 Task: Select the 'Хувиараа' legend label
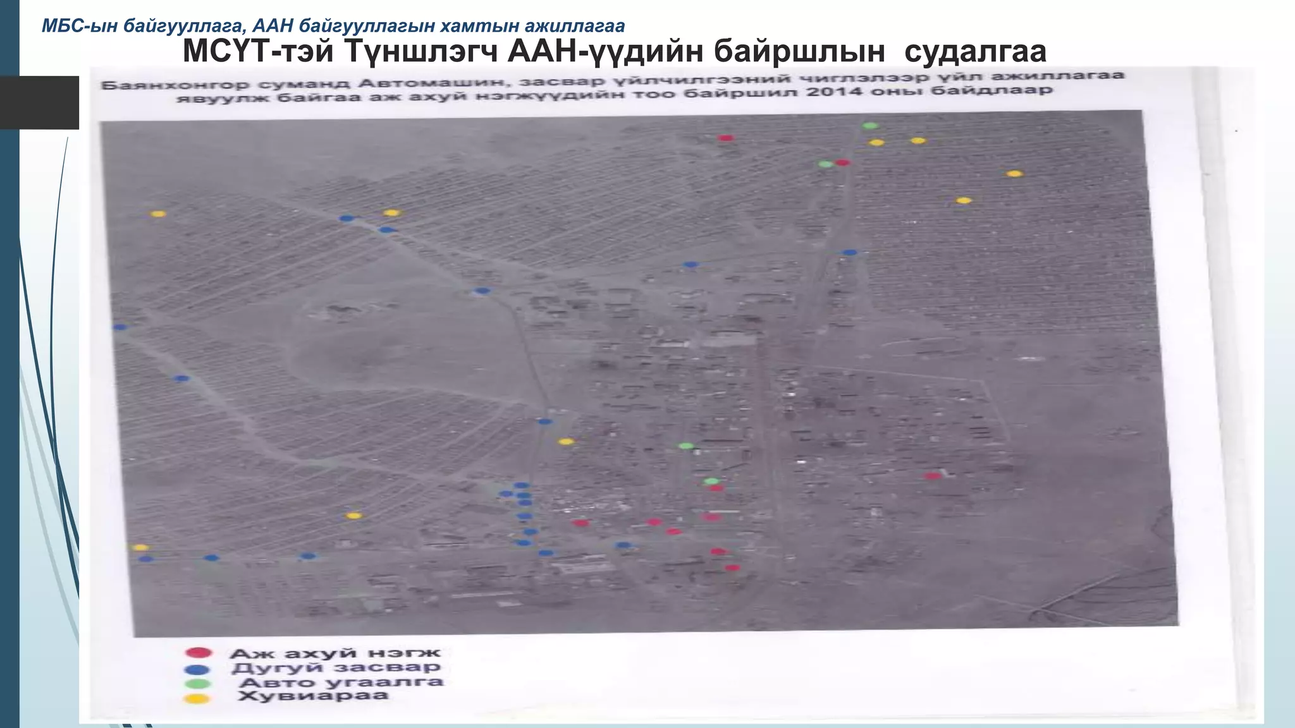tap(312, 696)
